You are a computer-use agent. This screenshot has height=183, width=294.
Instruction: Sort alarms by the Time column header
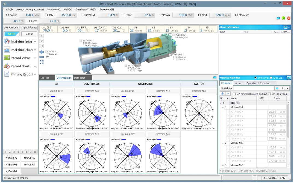coord(231,32)
